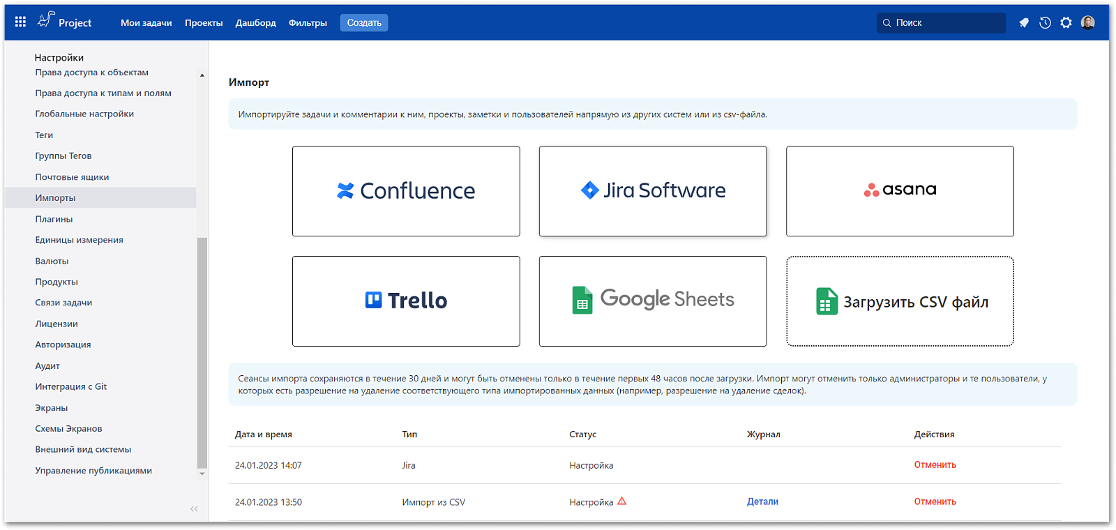1116x530 pixels.
Task: Click the Создать button
Action: tap(364, 23)
